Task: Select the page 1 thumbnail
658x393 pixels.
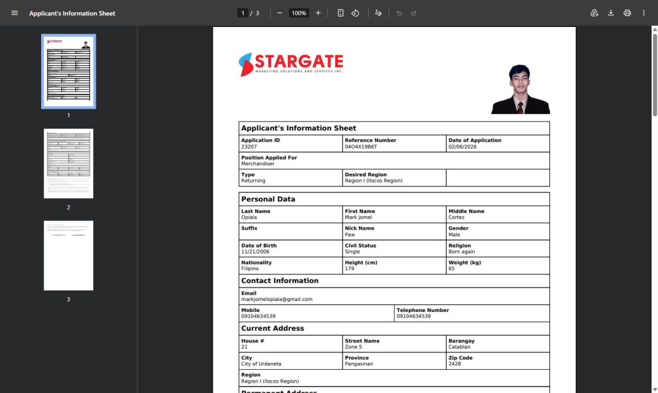Action: [x=69, y=71]
